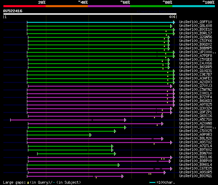Click the cyan ~100% identity legend segment
The width and height of the screenshot is (218, 185).
coord(194,6)
